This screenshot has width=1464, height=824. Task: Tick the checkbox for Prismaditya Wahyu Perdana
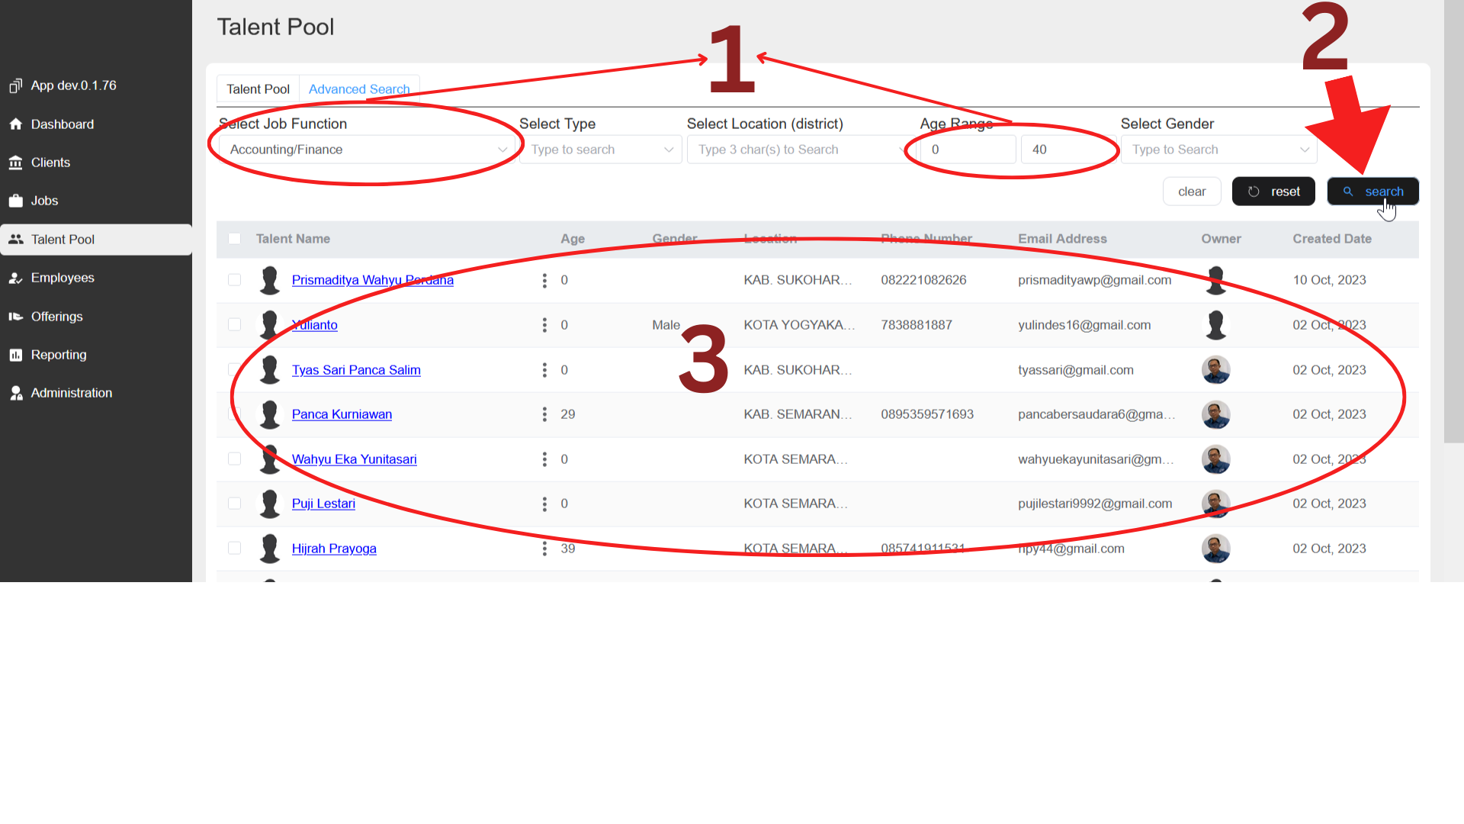234,280
